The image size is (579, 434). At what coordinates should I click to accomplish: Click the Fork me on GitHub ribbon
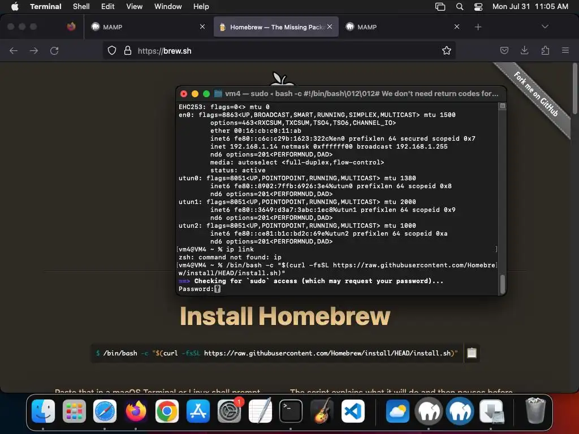[536, 94]
